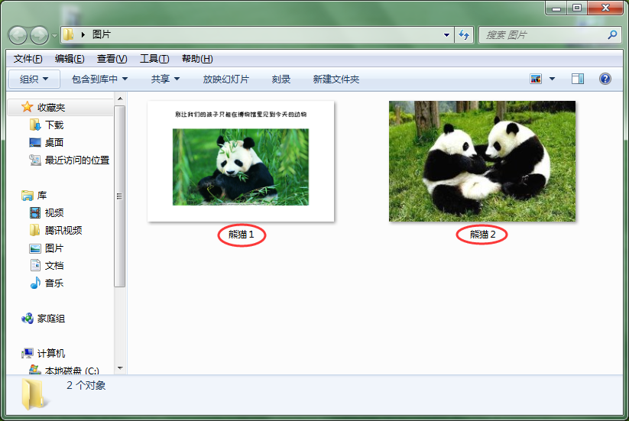
Task: Select the 熊猫 2 image thumbnail
Action: pos(482,161)
